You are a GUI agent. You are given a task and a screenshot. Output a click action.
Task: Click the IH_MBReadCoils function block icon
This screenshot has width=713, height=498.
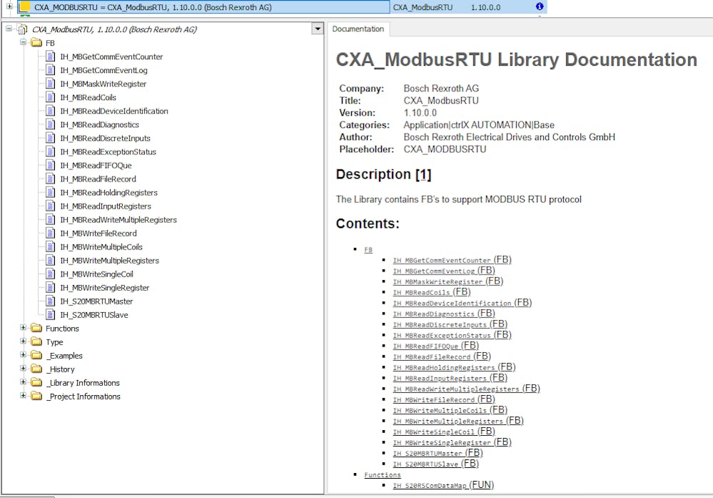tap(50, 98)
